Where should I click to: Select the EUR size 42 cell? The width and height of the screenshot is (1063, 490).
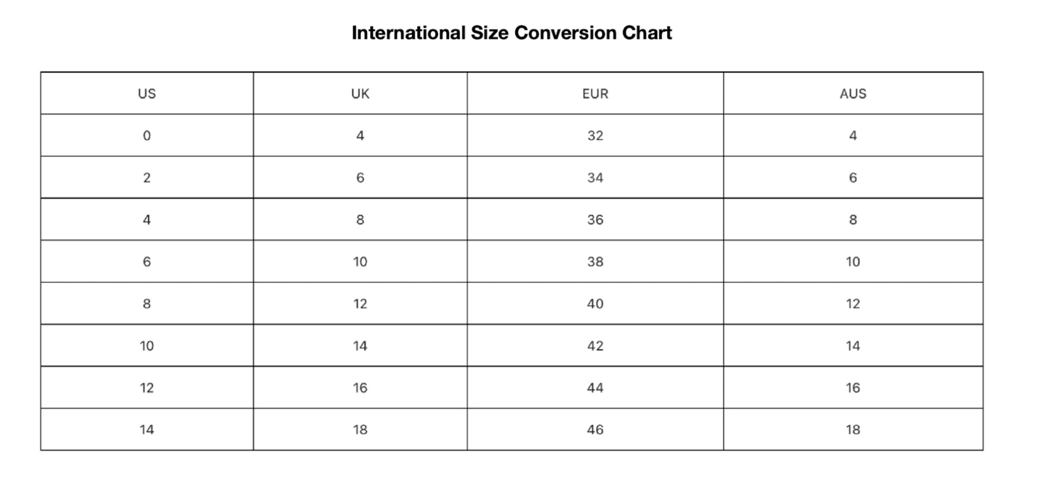(595, 346)
